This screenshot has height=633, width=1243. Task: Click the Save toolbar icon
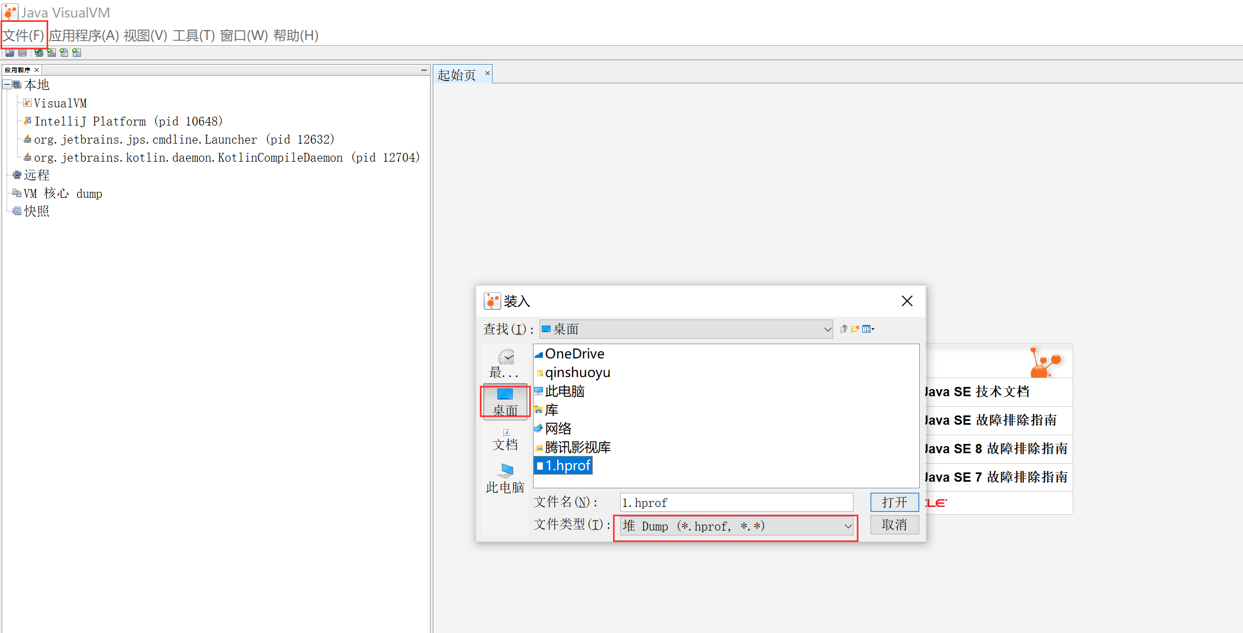22,53
